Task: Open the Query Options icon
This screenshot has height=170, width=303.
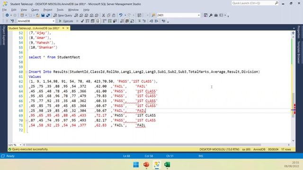Action: tap(93, 21)
